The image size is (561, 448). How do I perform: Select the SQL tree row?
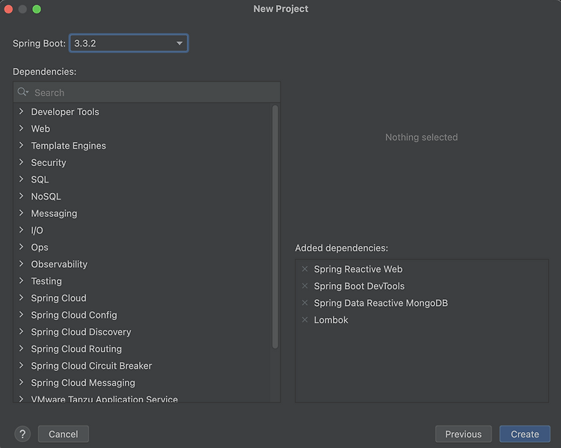tap(142, 179)
